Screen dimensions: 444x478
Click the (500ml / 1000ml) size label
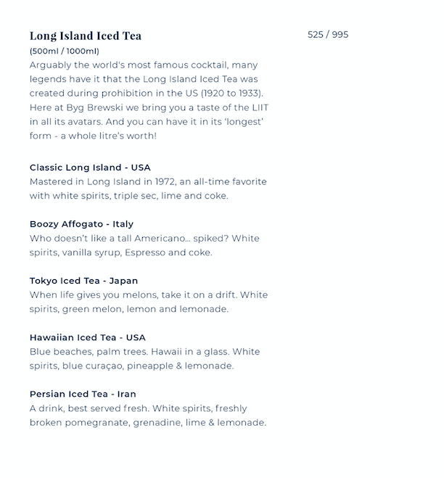[65, 51]
